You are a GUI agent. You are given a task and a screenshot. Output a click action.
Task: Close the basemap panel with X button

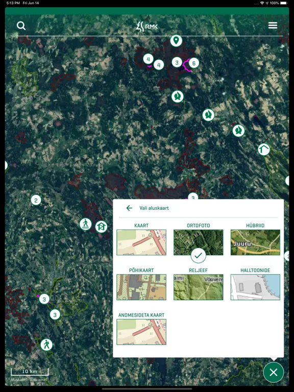click(274, 373)
